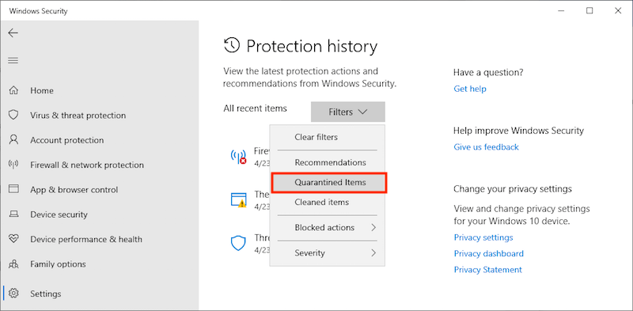Open the hamburger navigation menu
The width and height of the screenshot is (633, 311).
[13, 61]
